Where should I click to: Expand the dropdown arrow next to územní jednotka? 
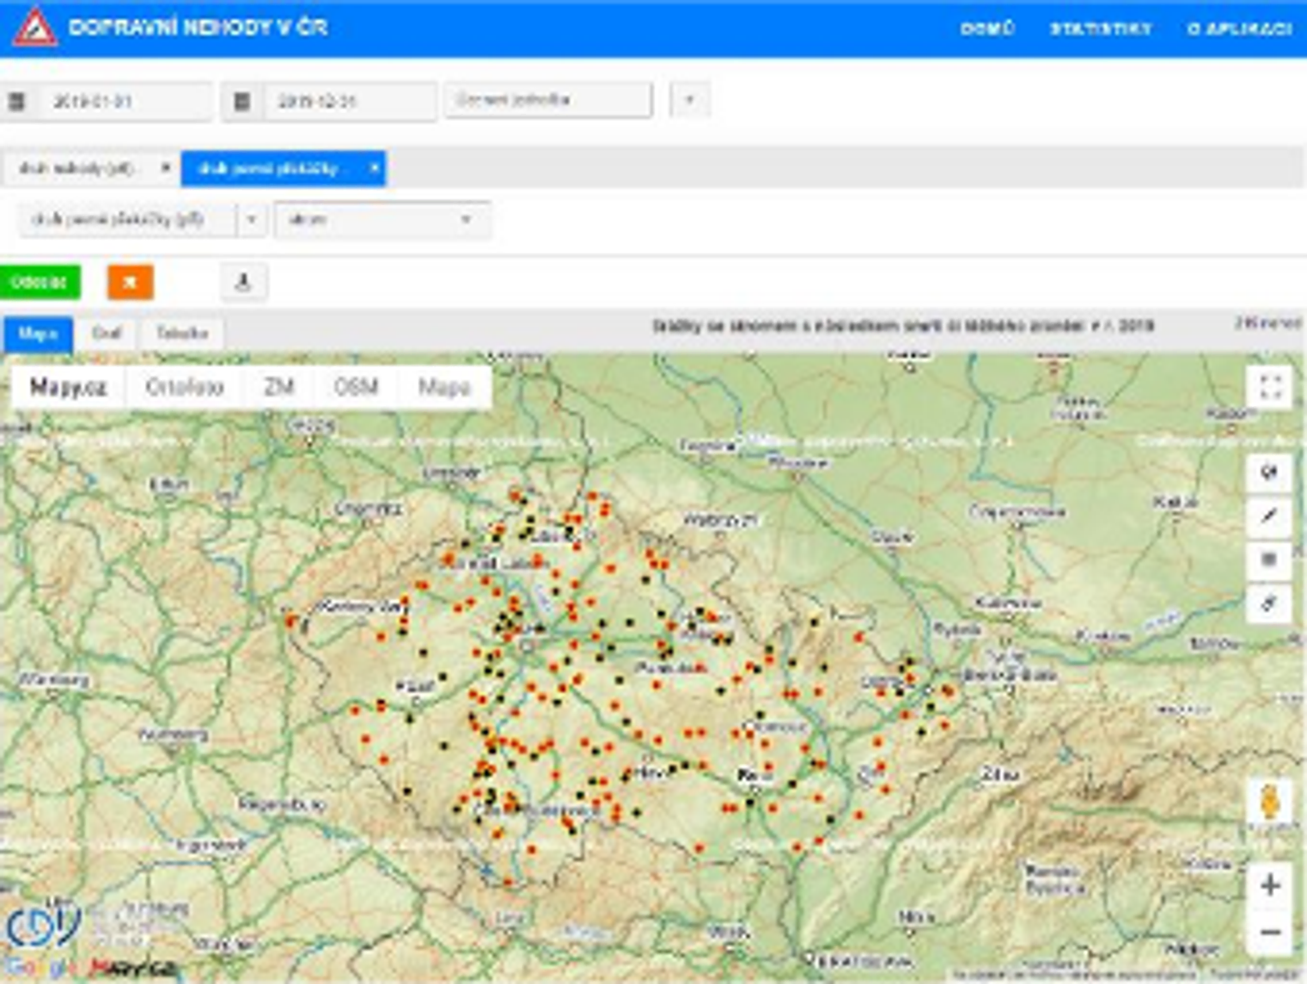coord(689,100)
